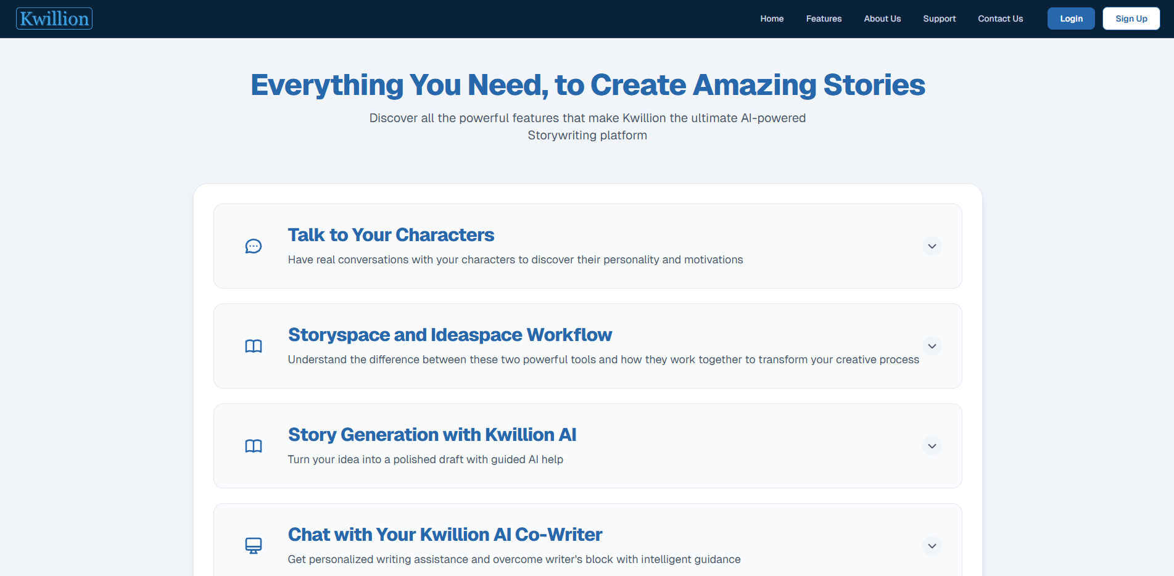This screenshot has height=576, width=1174.
Task: Open the About Us page
Action: [x=882, y=19]
